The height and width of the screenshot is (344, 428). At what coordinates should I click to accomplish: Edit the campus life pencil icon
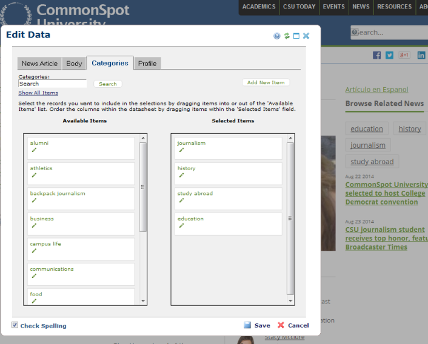coord(34,251)
